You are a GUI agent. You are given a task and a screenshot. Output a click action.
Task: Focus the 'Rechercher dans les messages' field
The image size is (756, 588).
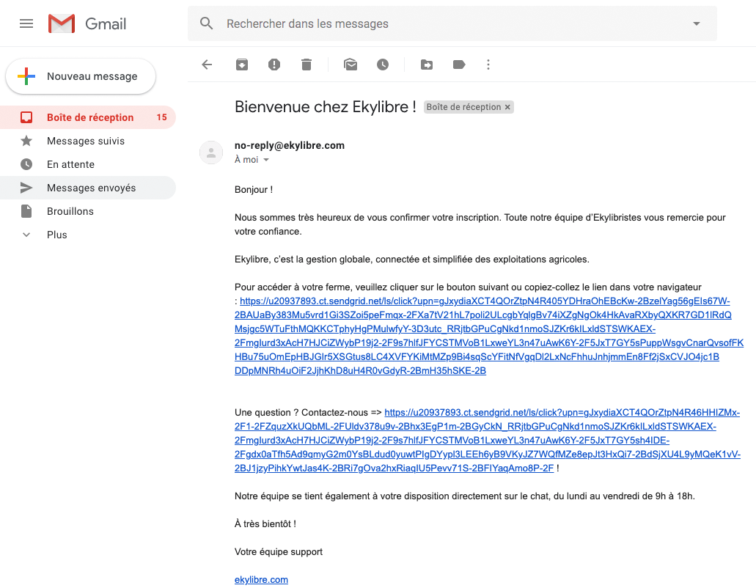coord(452,23)
